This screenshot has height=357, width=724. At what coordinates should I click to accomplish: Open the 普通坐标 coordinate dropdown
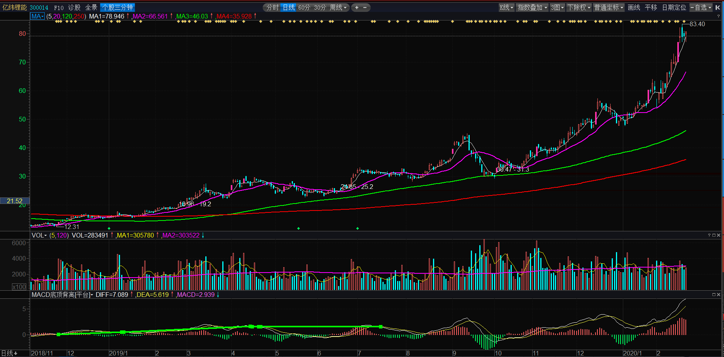click(x=609, y=7)
